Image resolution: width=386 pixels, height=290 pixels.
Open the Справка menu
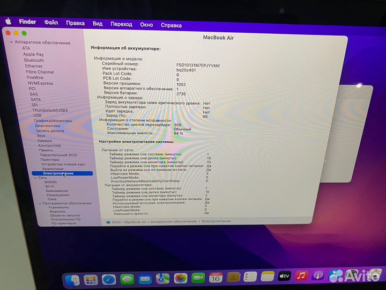pos(172,25)
